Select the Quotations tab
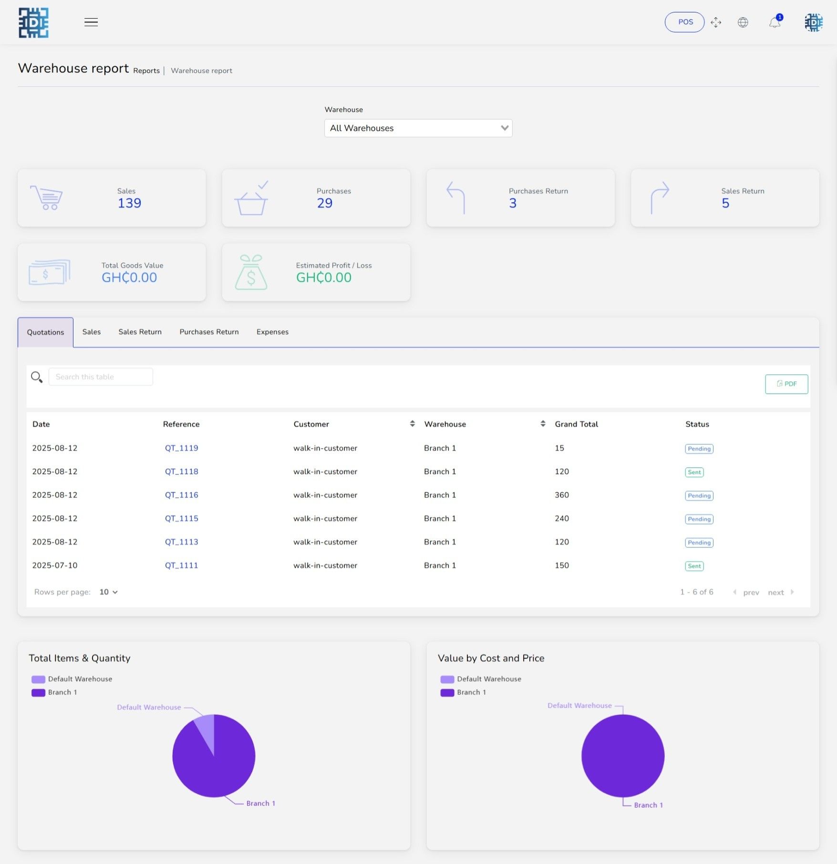Image resolution: width=837 pixels, height=864 pixels. click(45, 332)
